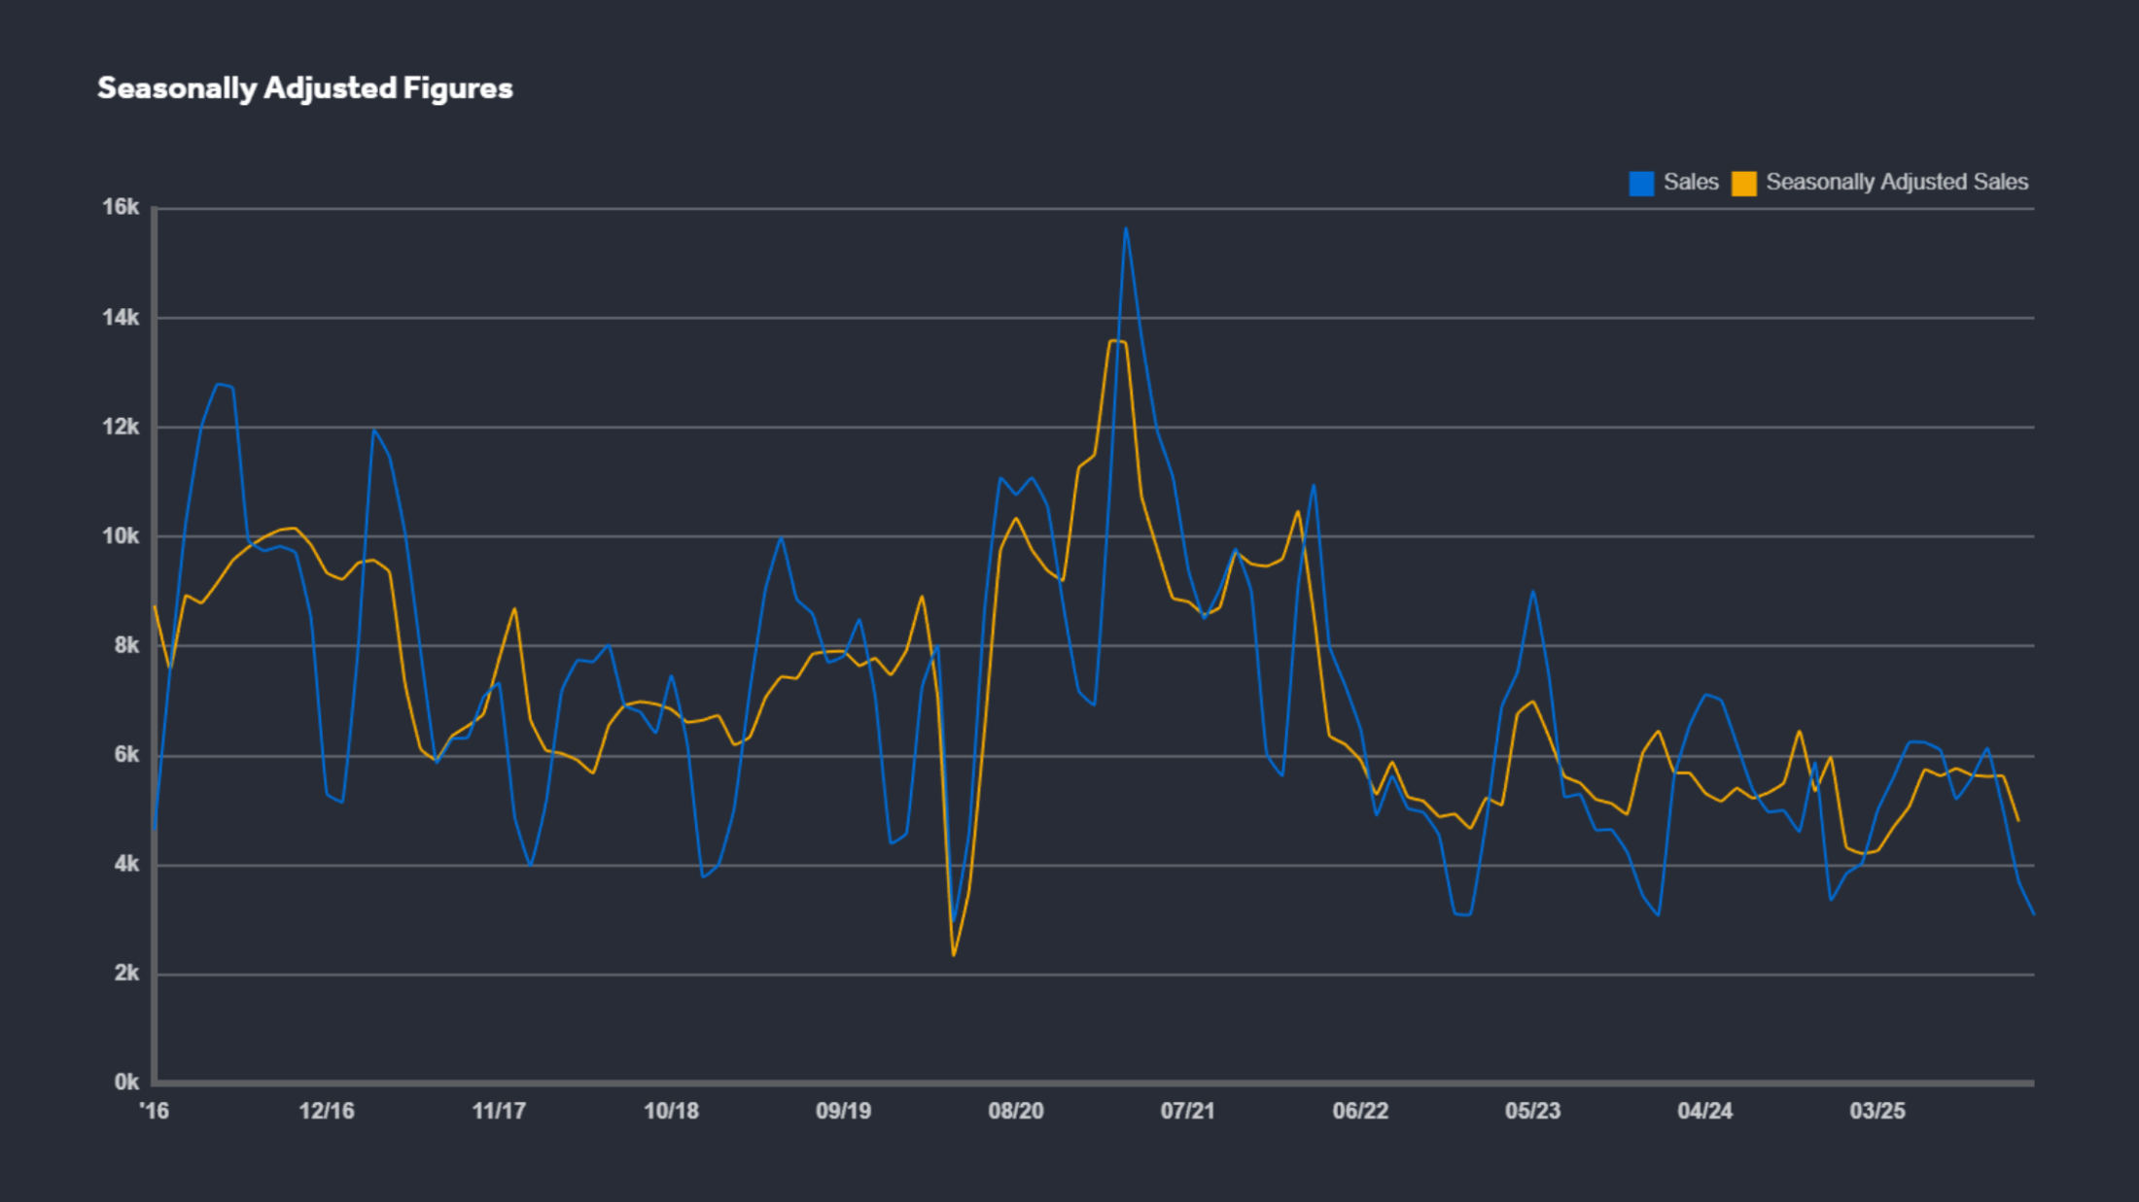Click the 06/22 x-axis label
Viewport: 2139px width, 1202px height.
click(1360, 1111)
